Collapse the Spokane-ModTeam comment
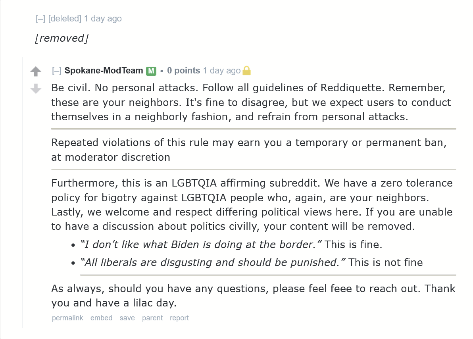Viewport: 473px width, 339px height. (x=57, y=71)
